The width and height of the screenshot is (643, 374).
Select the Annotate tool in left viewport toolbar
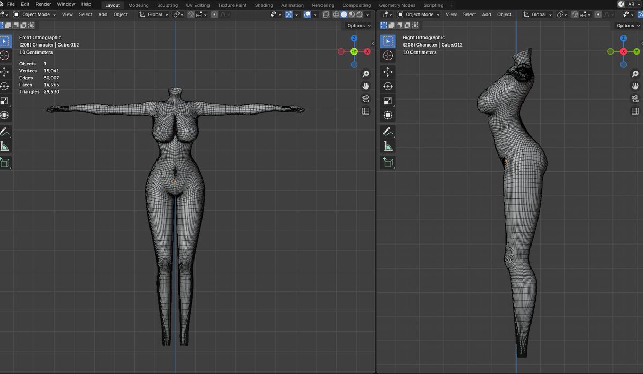tap(5, 132)
